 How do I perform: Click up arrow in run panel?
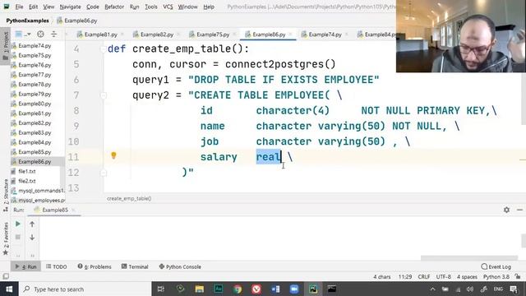pyautogui.click(x=32, y=224)
